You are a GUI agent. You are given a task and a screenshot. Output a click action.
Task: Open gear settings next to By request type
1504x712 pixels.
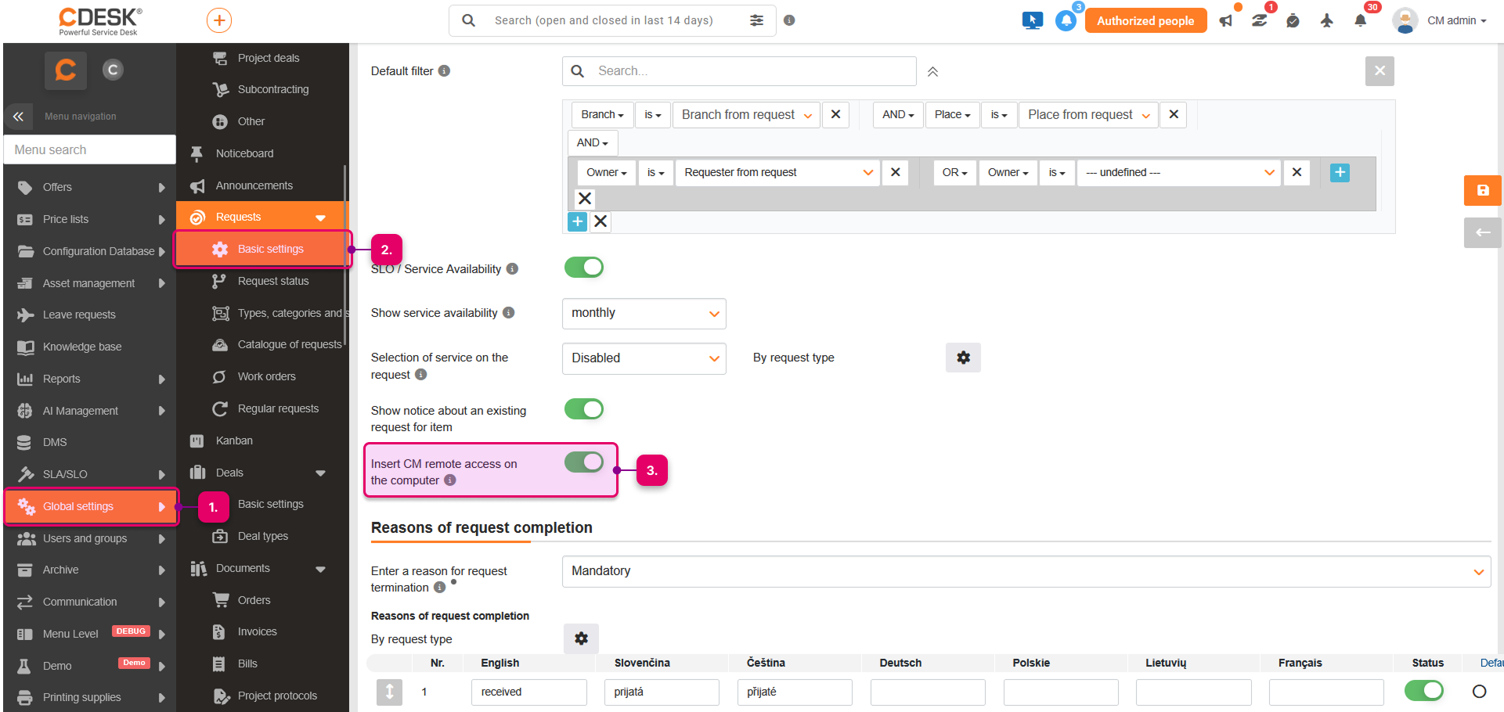tap(963, 358)
